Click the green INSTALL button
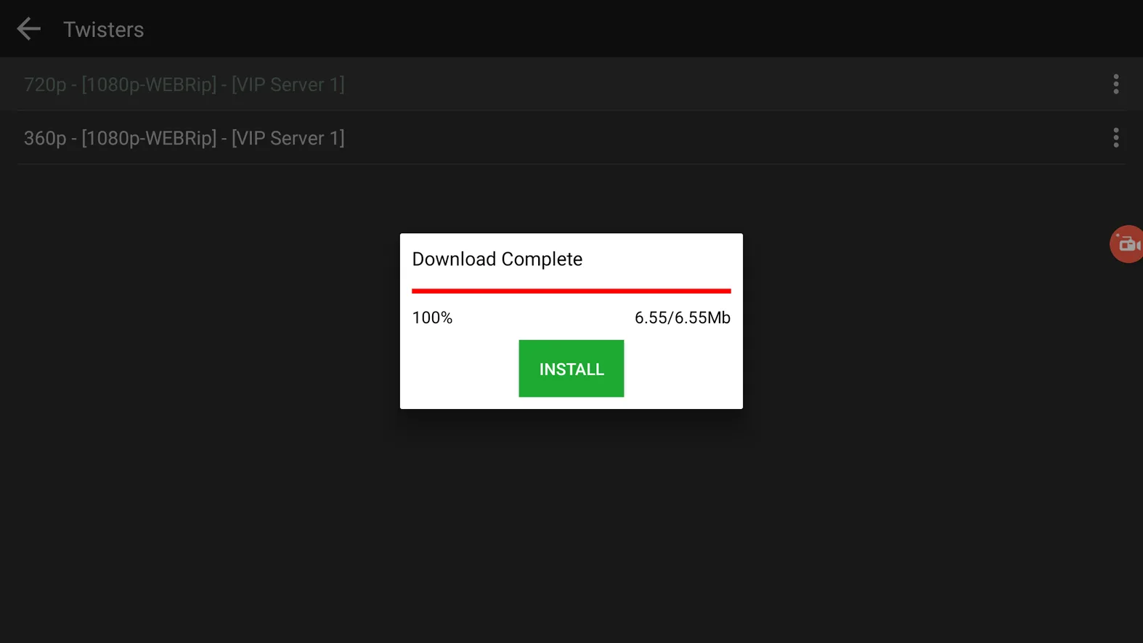The height and width of the screenshot is (643, 1143). coord(571,368)
